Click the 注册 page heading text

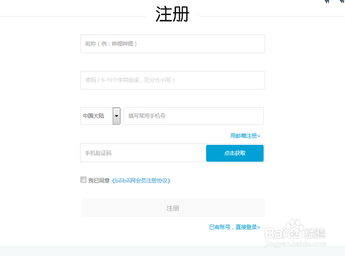pyautogui.click(x=172, y=14)
